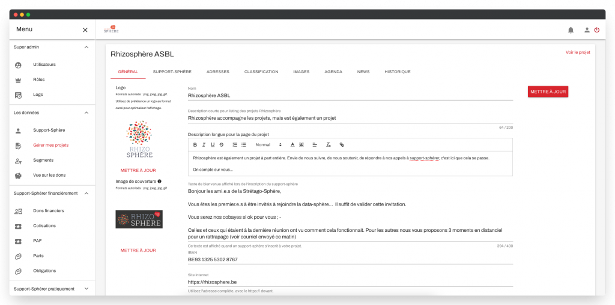This screenshot has height=305, width=615.
Task: Toggle bold formatting in description editor
Action: 195,144
